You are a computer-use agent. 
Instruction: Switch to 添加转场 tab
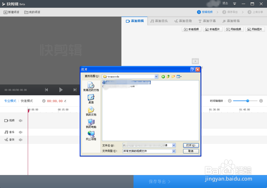[x=231, y=21]
